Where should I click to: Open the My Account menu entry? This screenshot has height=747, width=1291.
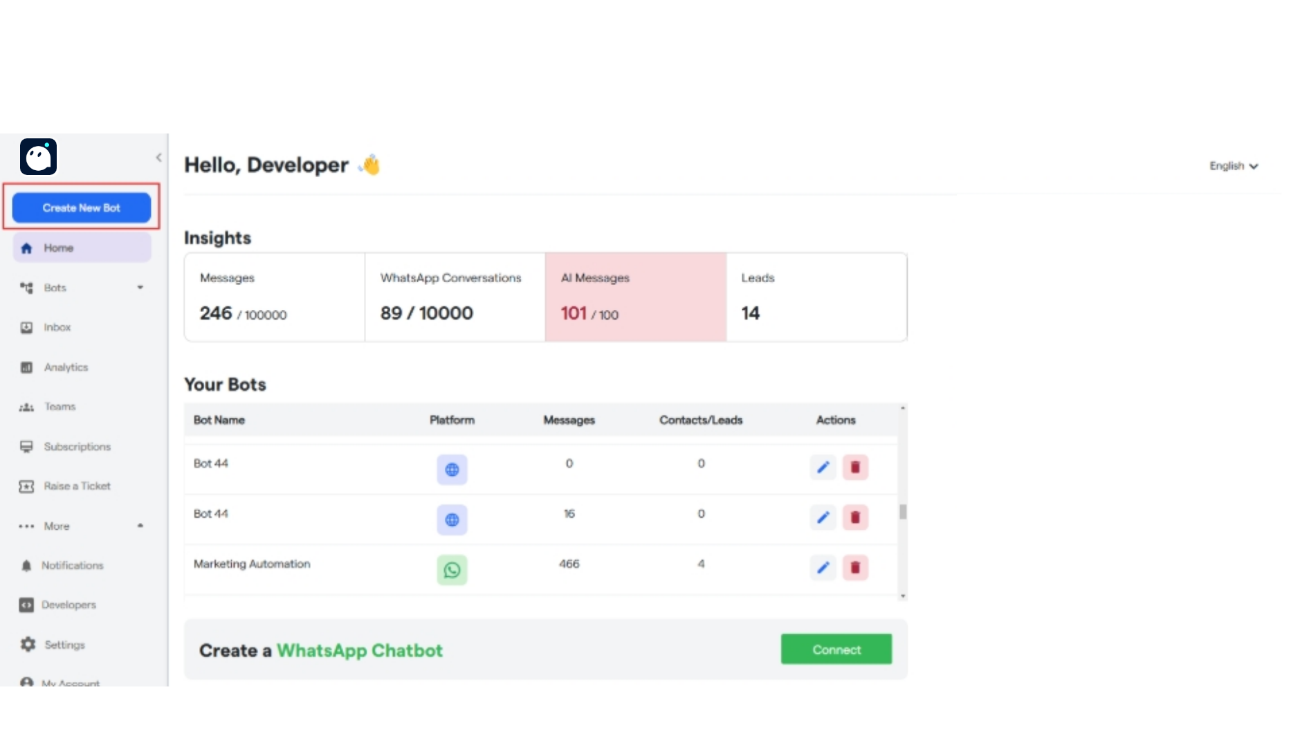[x=69, y=683]
